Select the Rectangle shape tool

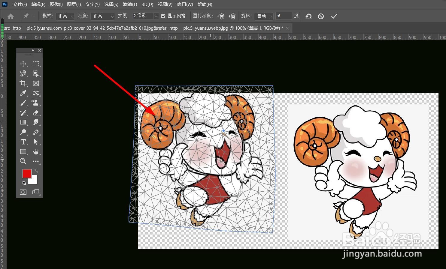23,151
